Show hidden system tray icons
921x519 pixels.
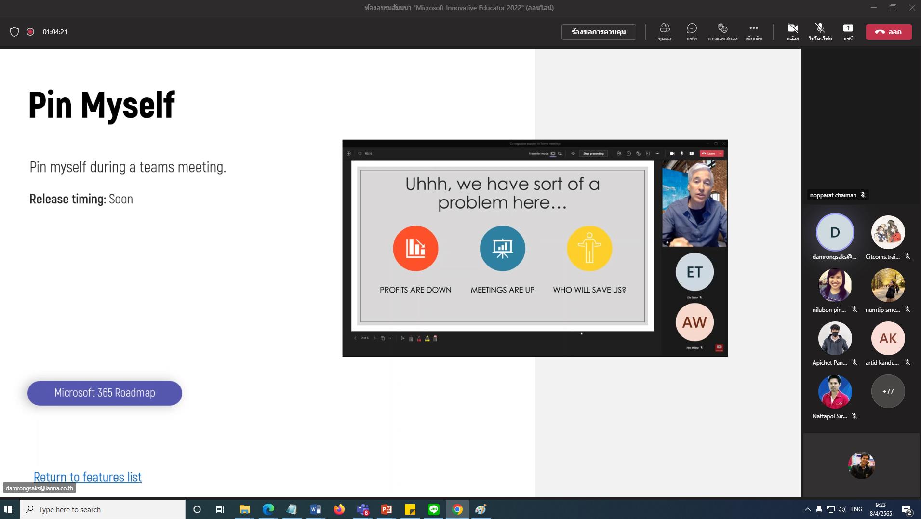coord(807,509)
